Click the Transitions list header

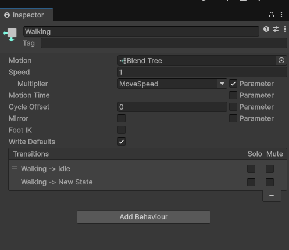pyautogui.click(x=148, y=154)
